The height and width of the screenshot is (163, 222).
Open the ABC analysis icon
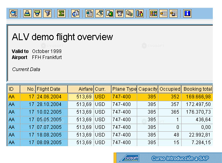pyautogui.click(x=130, y=14)
